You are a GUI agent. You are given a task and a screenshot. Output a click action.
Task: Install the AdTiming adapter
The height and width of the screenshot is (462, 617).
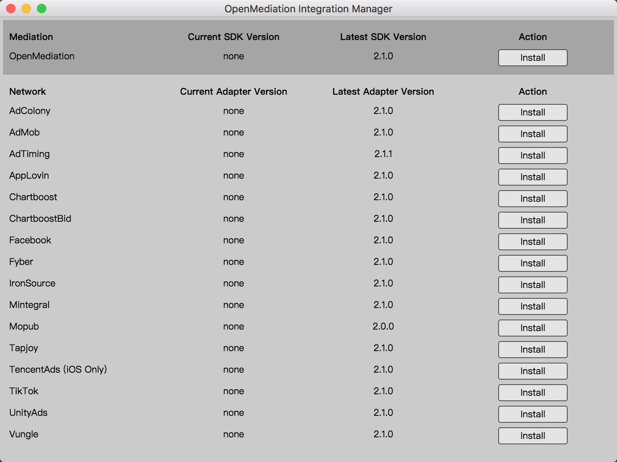[x=533, y=156]
